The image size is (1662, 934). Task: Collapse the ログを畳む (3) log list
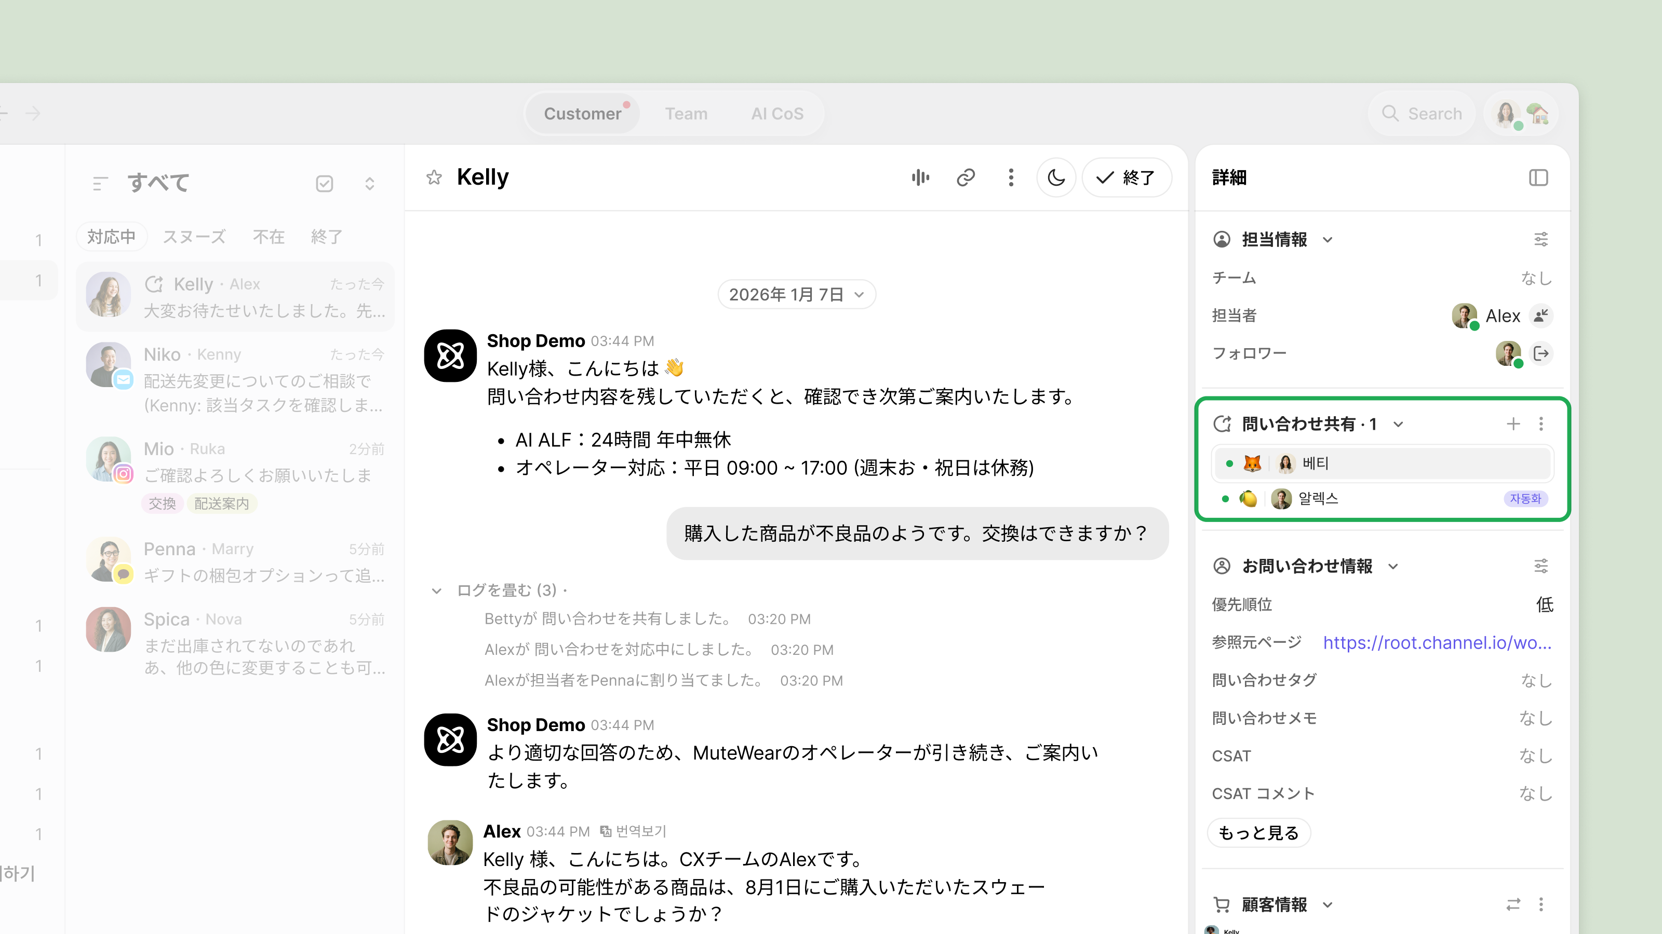[x=437, y=590]
